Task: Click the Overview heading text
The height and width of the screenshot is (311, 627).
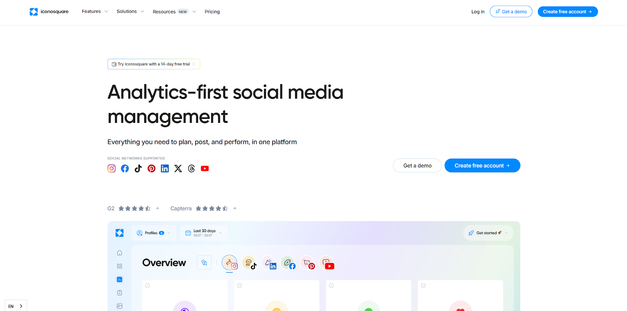Action: (x=164, y=262)
